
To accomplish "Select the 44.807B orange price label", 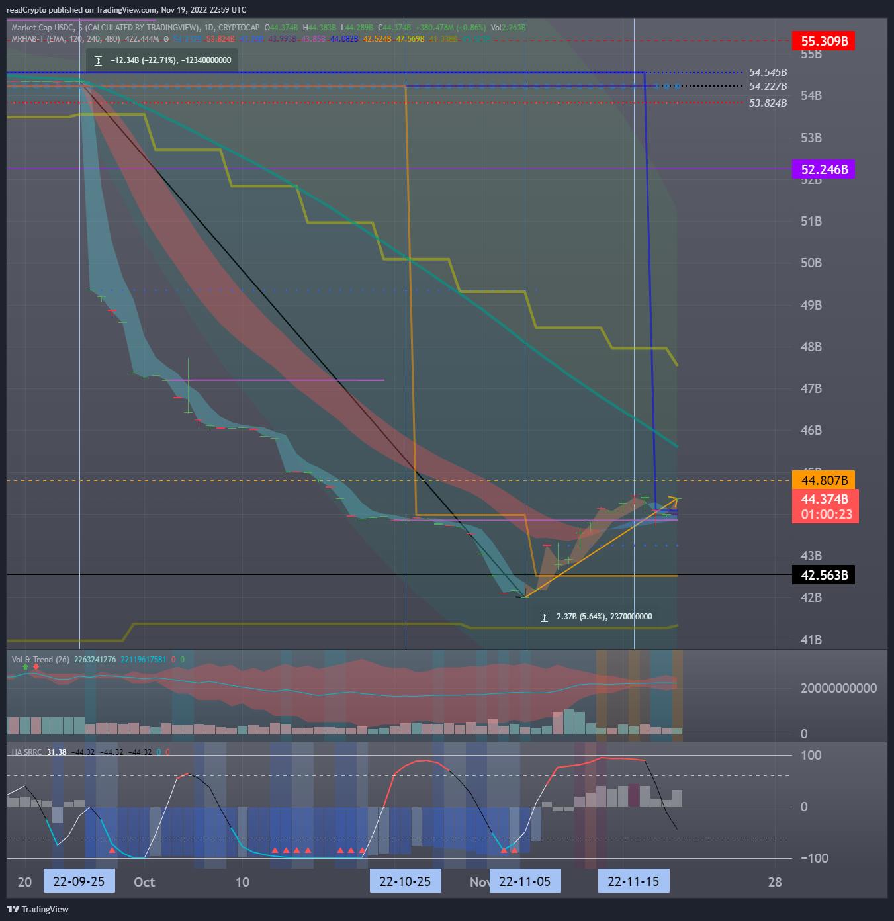I will 824,480.
